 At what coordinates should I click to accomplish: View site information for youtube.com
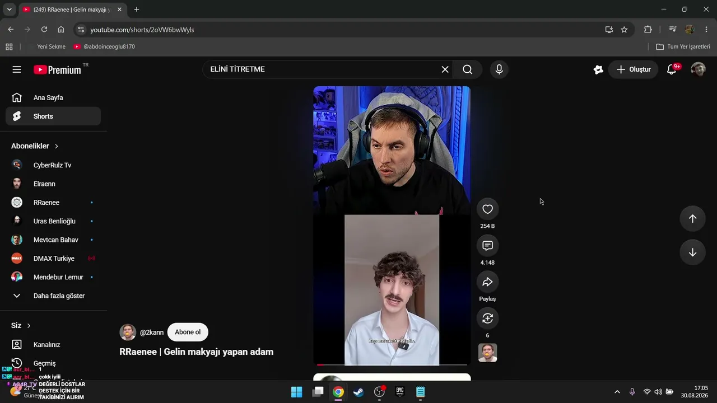pos(81,30)
